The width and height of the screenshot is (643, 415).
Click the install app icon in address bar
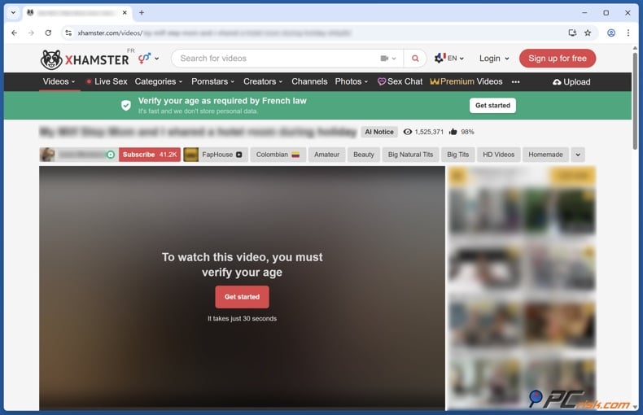click(x=572, y=33)
